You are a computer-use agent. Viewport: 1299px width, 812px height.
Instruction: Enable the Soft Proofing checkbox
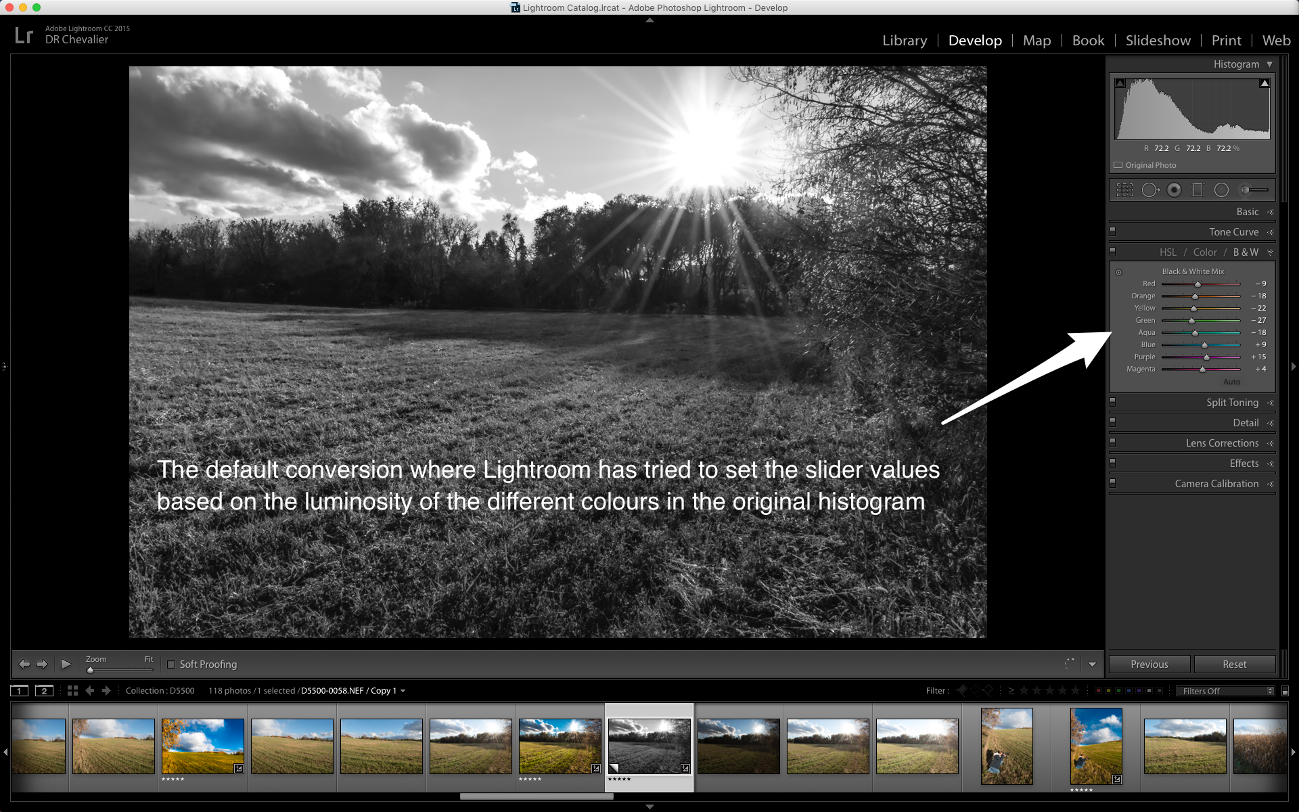[172, 664]
